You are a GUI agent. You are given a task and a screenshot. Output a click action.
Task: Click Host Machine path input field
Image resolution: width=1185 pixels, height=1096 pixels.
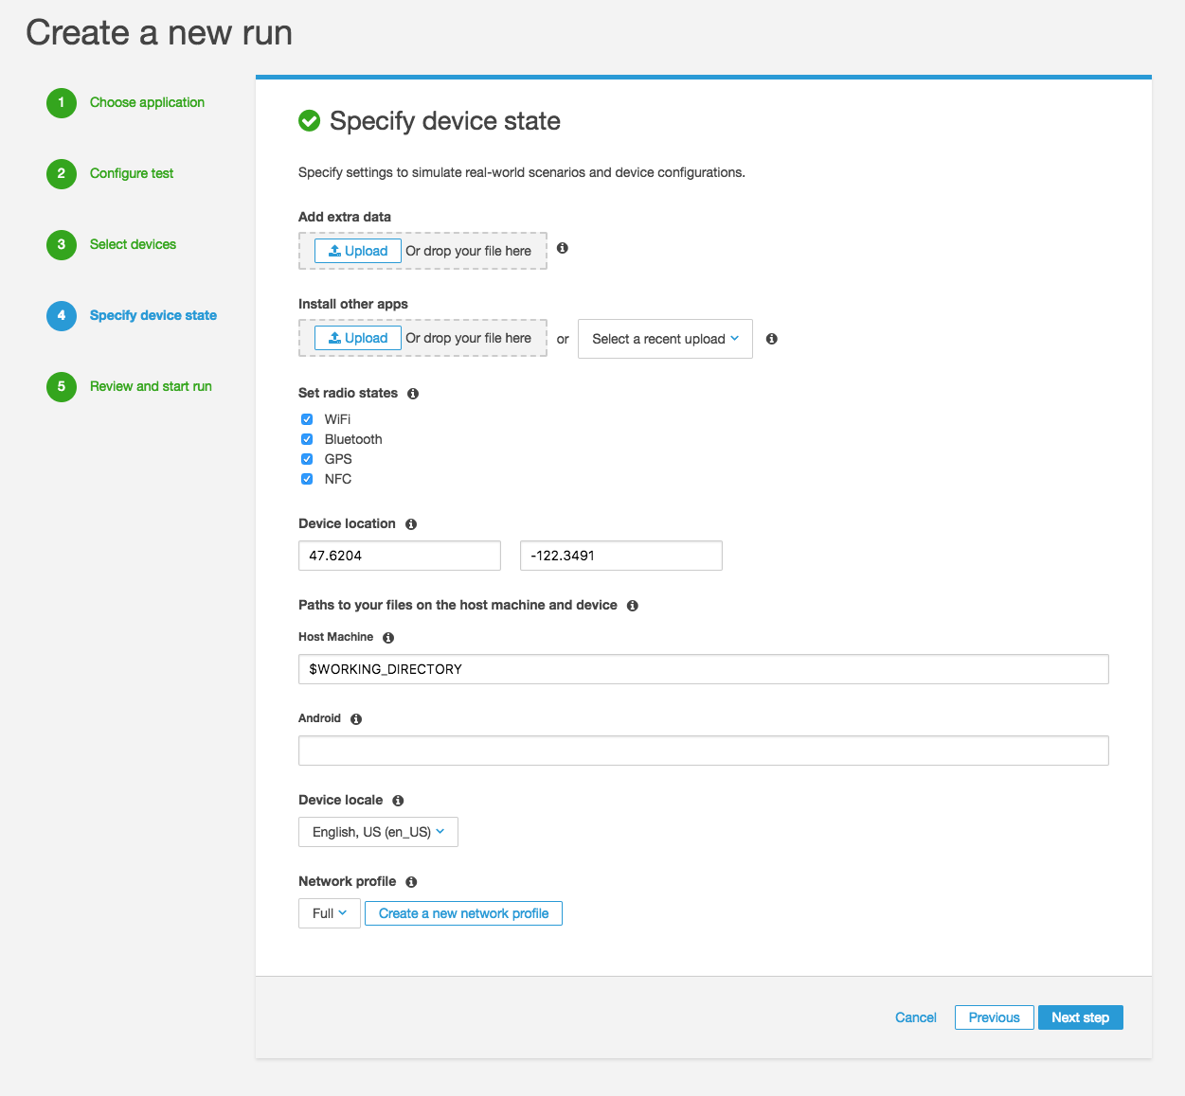click(x=704, y=669)
